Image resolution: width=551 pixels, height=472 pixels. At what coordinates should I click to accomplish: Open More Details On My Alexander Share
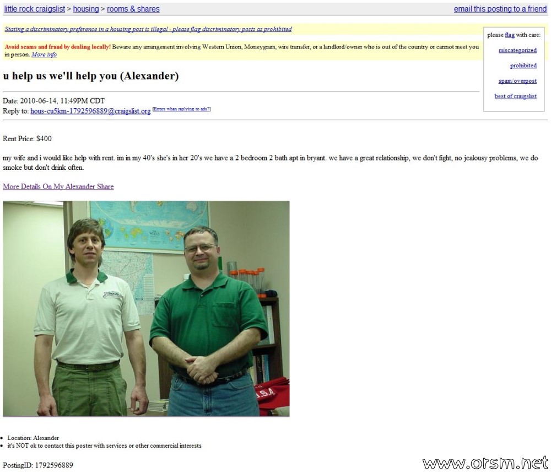point(58,186)
